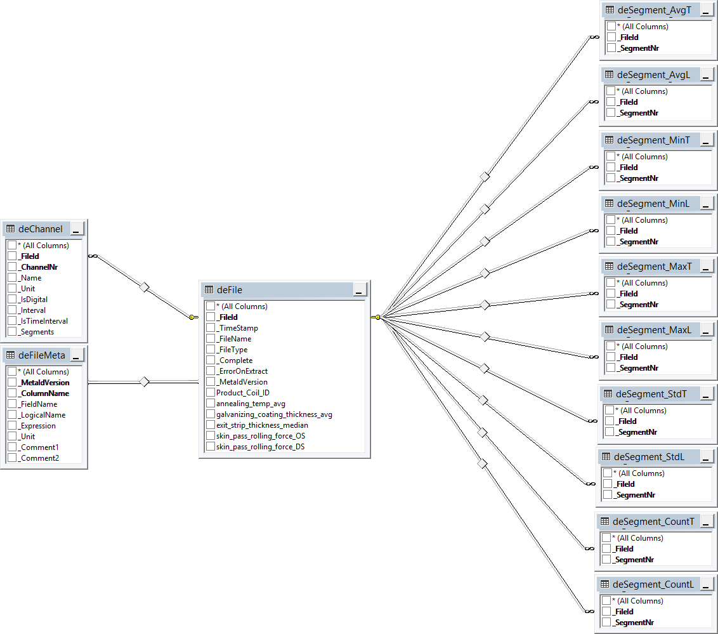This screenshot has height=634, width=718.
Task: Collapse the deSegment_CountT table window
Action: pos(706,521)
